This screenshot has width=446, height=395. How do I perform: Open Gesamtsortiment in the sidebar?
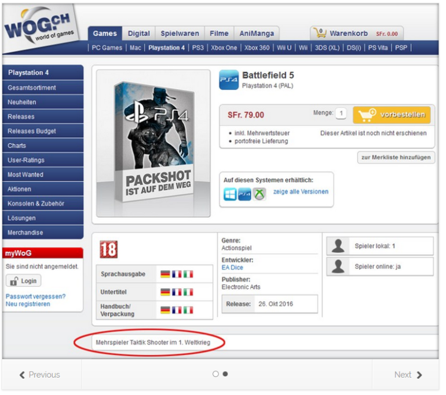coord(43,88)
